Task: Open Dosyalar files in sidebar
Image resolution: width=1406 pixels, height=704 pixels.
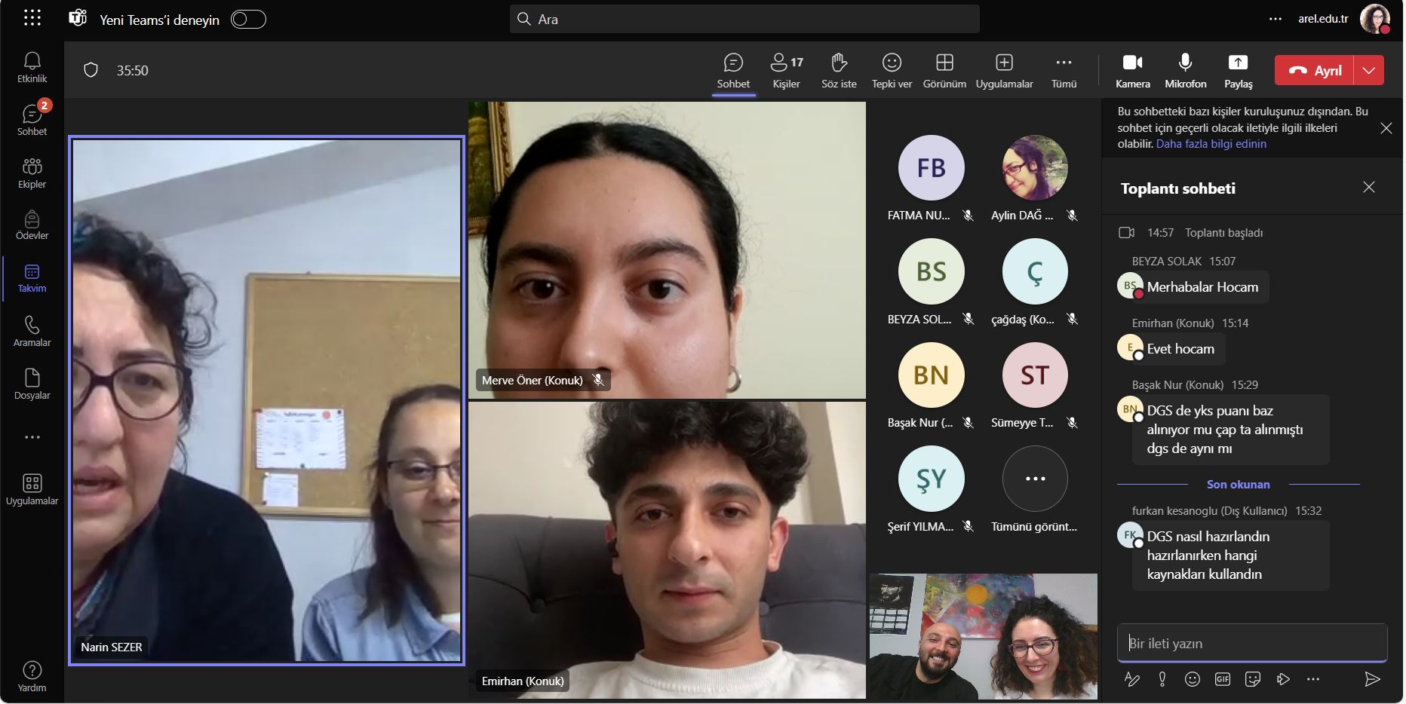Action: pos(32,384)
